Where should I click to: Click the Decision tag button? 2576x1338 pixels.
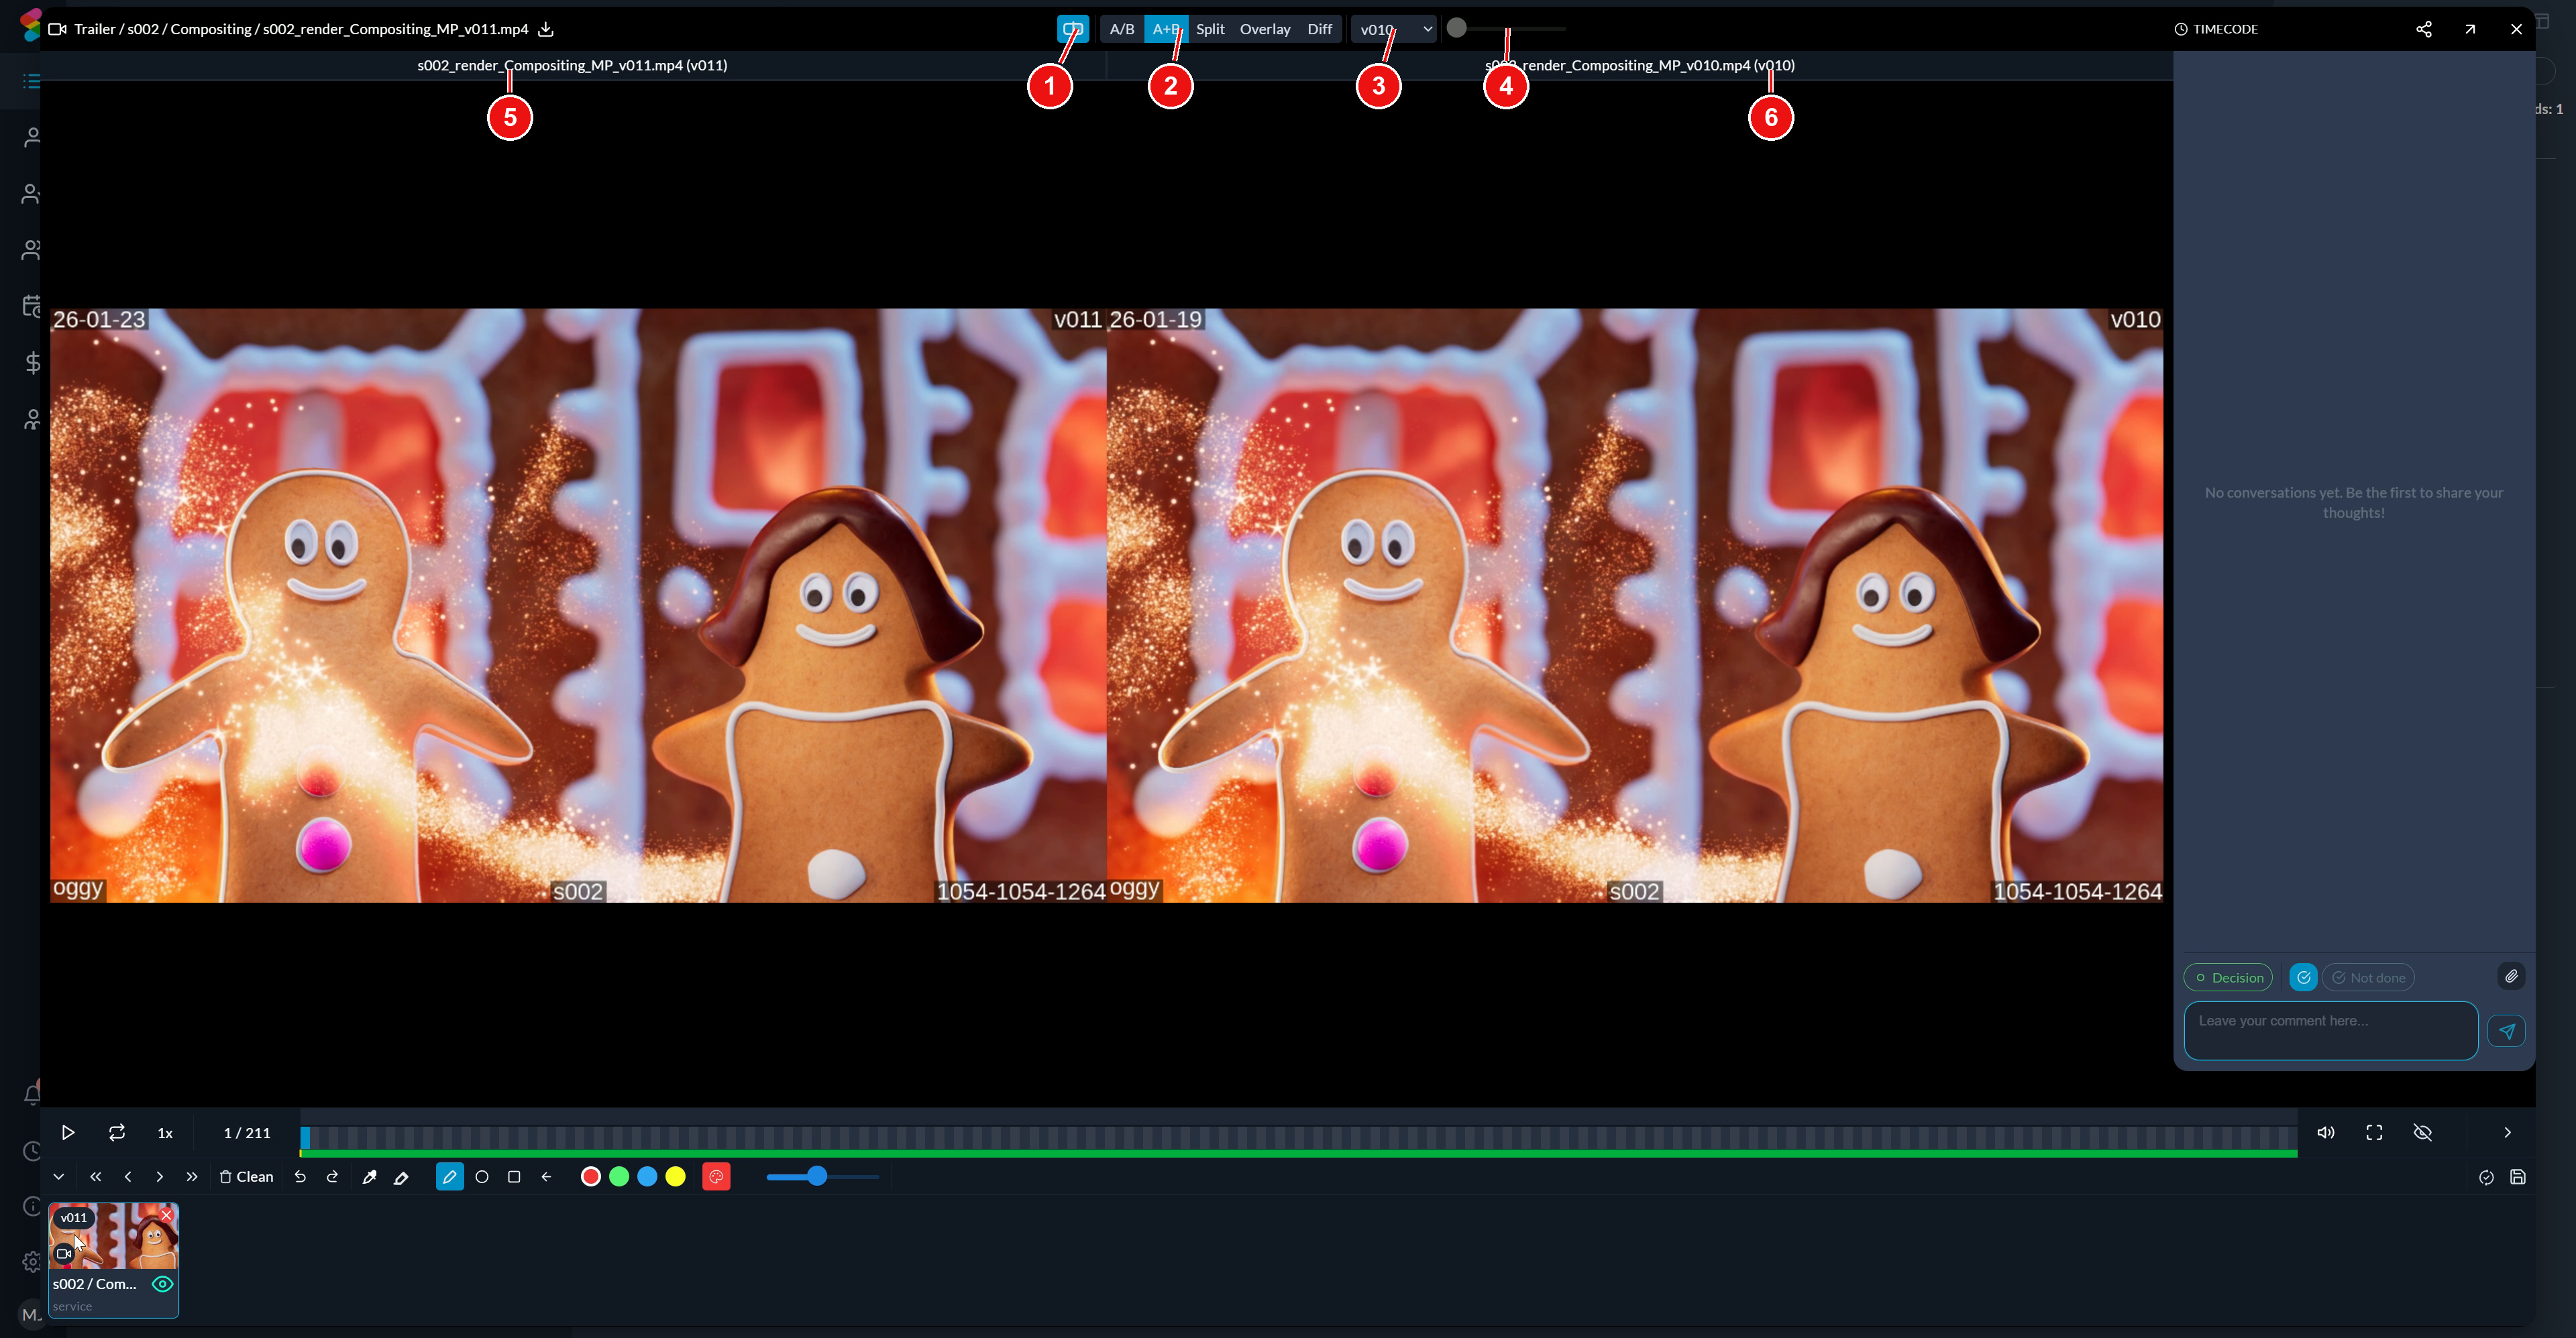pyautogui.click(x=2229, y=977)
